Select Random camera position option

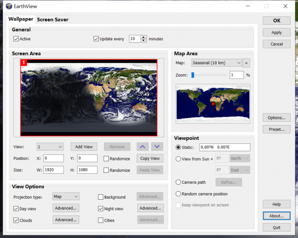(178, 194)
